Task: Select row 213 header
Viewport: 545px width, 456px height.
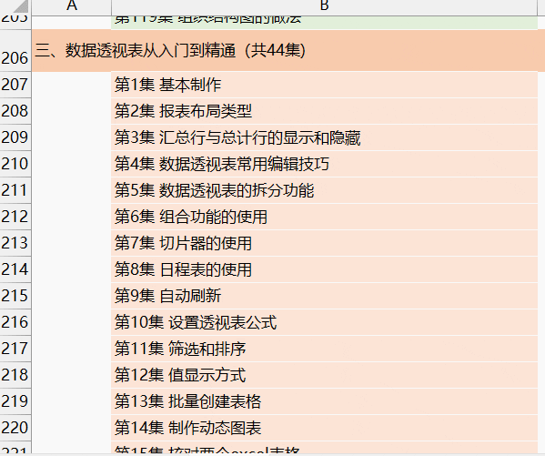Action: click(x=15, y=243)
